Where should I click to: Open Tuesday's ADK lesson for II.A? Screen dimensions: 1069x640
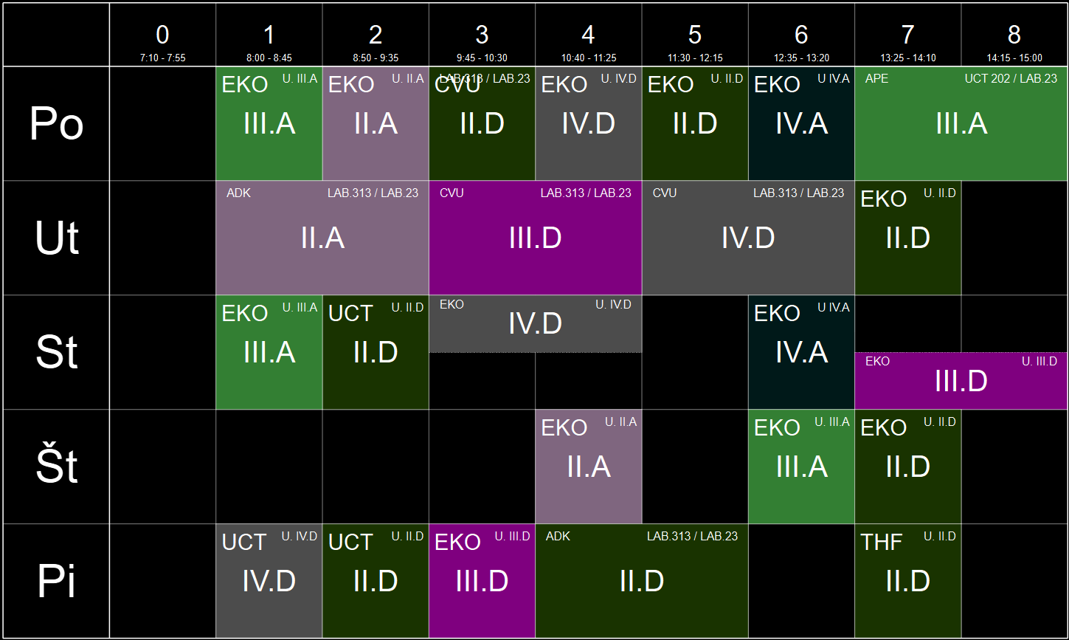pyautogui.click(x=322, y=238)
